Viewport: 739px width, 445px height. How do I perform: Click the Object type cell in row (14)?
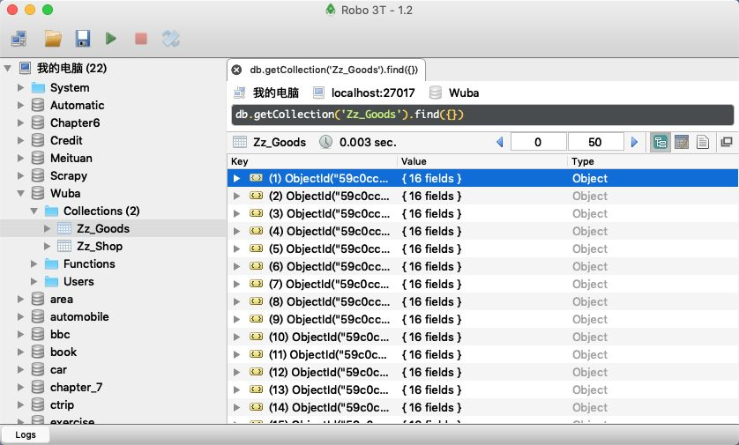tap(590, 408)
